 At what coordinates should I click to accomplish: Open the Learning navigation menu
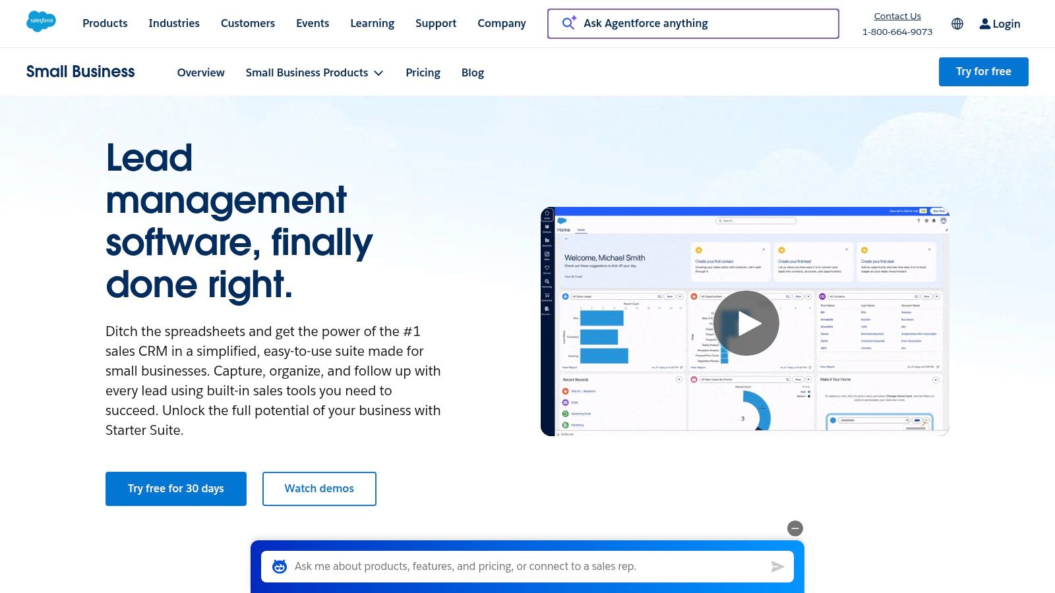click(372, 23)
